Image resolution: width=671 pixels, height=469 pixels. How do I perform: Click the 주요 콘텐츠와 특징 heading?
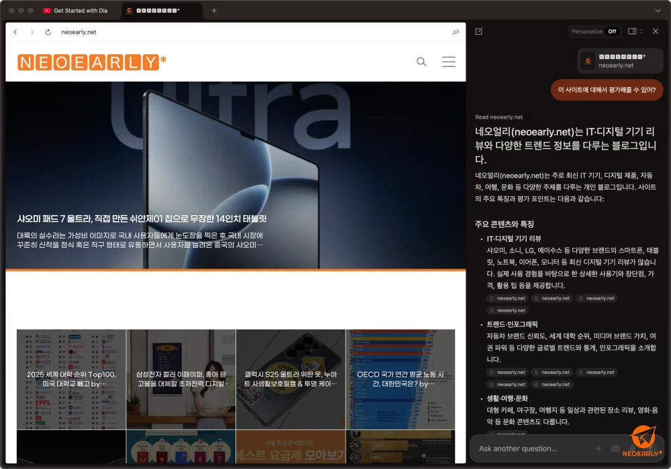(504, 224)
